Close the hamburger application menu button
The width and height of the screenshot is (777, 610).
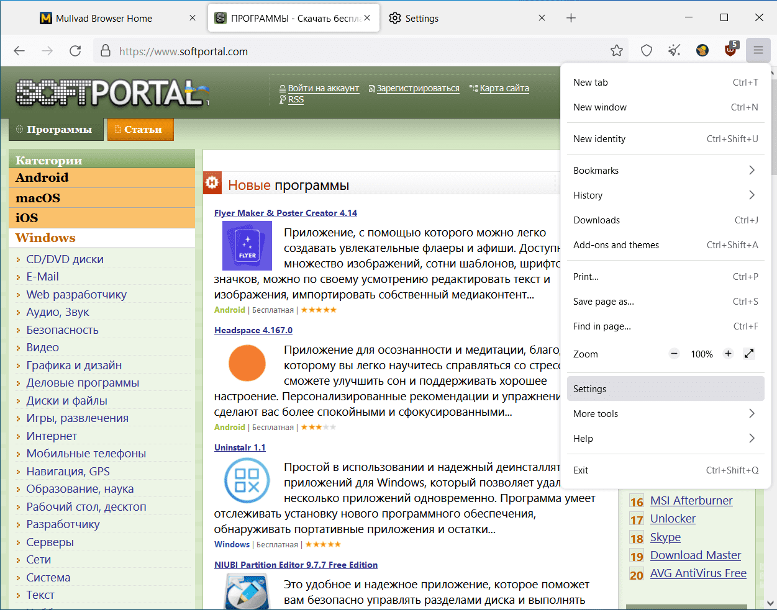pos(758,51)
